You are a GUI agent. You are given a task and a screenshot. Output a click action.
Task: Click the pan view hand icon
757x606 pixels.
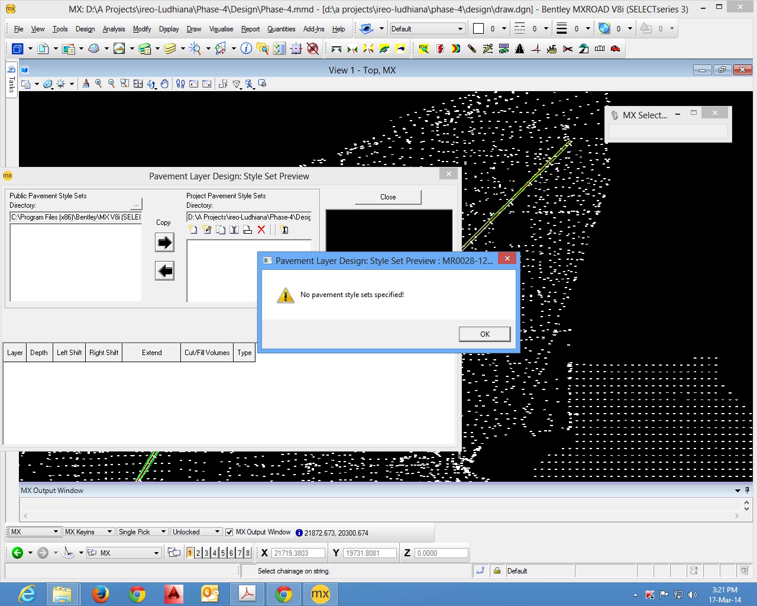pos(164,84)
